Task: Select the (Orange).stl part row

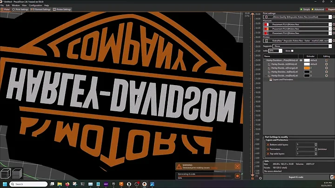Action: click(x=284, y=68)
